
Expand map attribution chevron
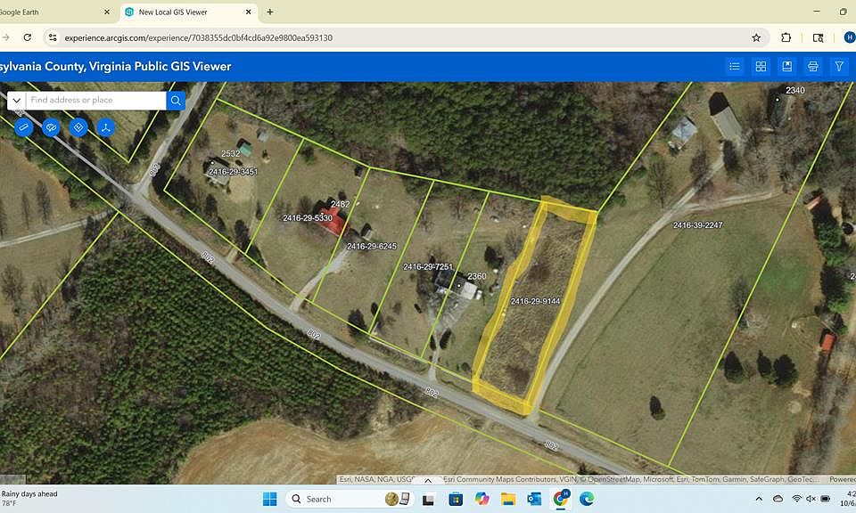(428, 480)
